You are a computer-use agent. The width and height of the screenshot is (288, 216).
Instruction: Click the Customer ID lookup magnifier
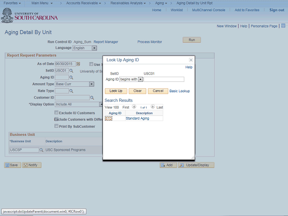[x=92, y=98]
